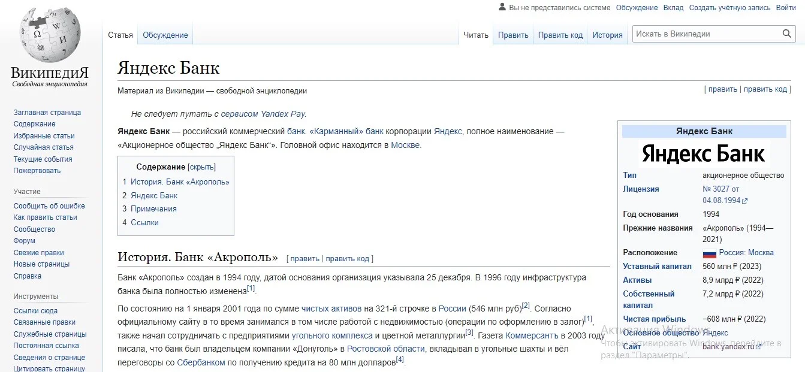Click 'править' next to История section heading
The image size is (805, 372).
[304, 259]
